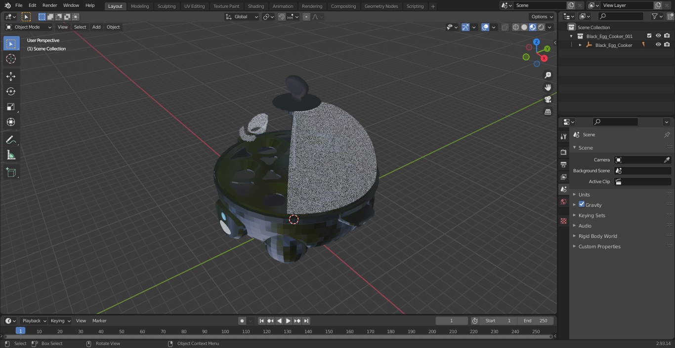Add a new workspace with plus button
Screen dimensions: 675x348
[x=433, y=6]
